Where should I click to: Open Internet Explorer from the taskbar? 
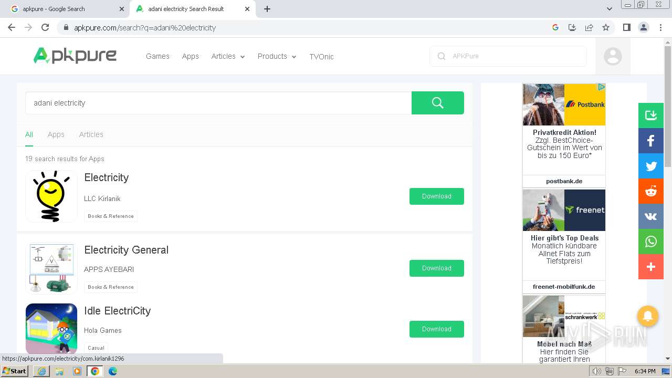point(41,371)
